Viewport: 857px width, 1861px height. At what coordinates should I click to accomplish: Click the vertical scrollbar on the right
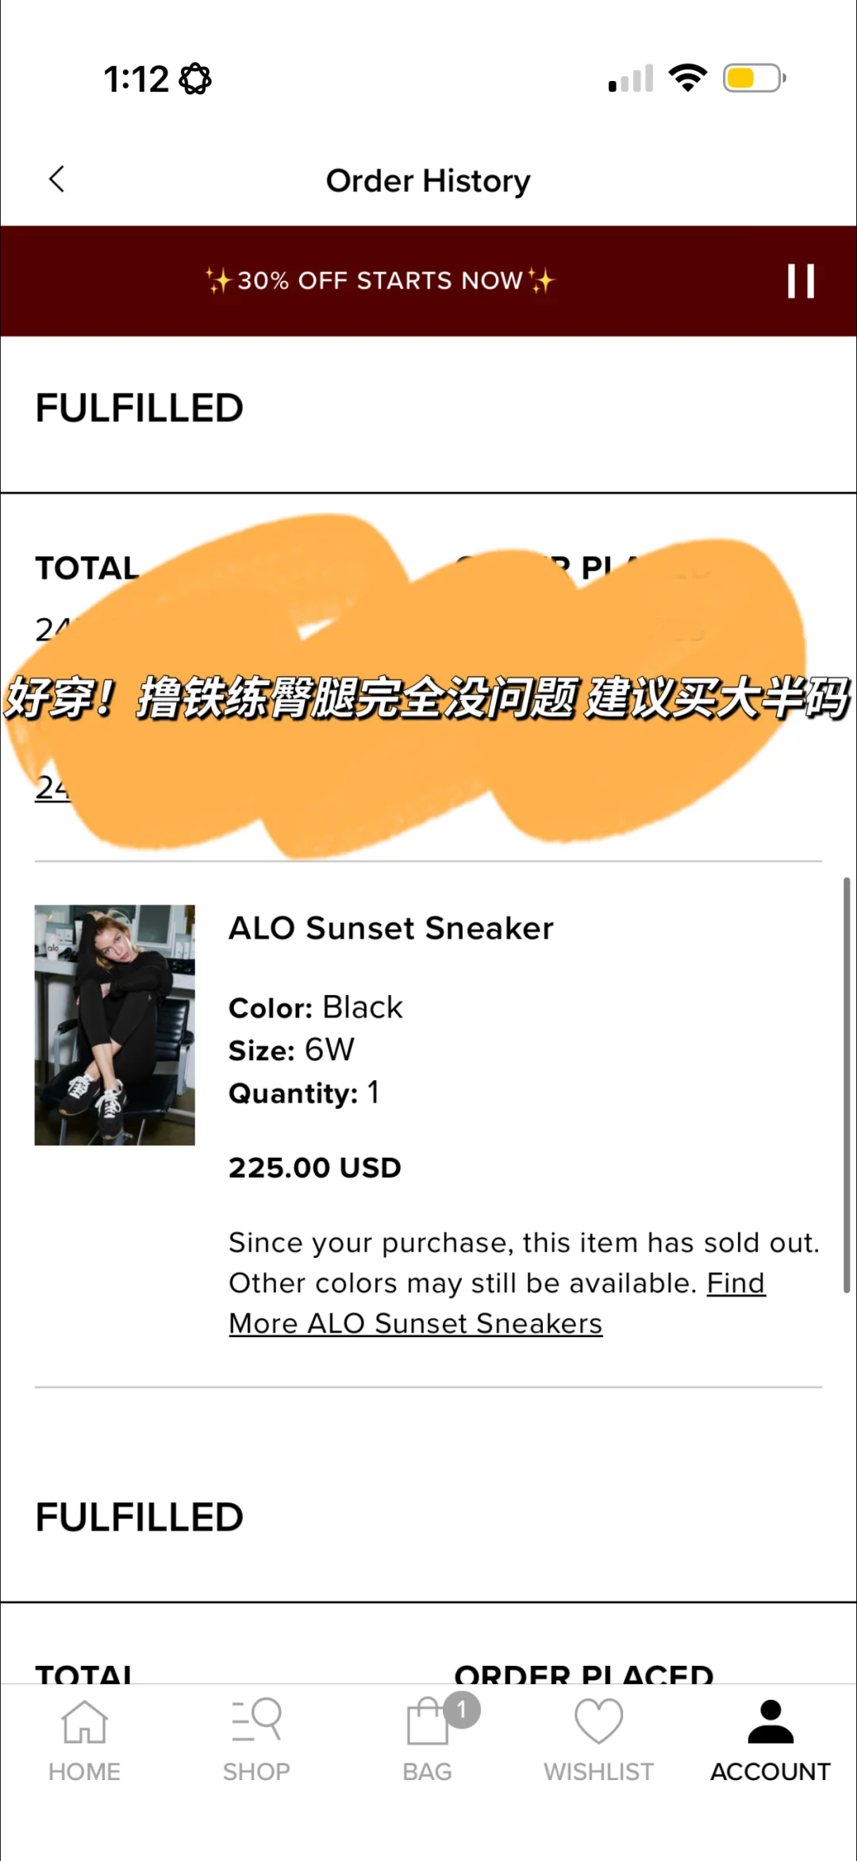(847, 1085)
